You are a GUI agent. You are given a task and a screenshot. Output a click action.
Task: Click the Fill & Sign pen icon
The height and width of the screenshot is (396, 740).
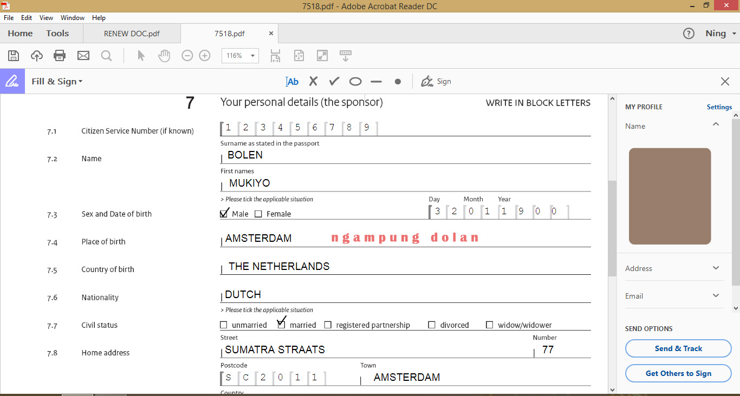coord(12,81)
